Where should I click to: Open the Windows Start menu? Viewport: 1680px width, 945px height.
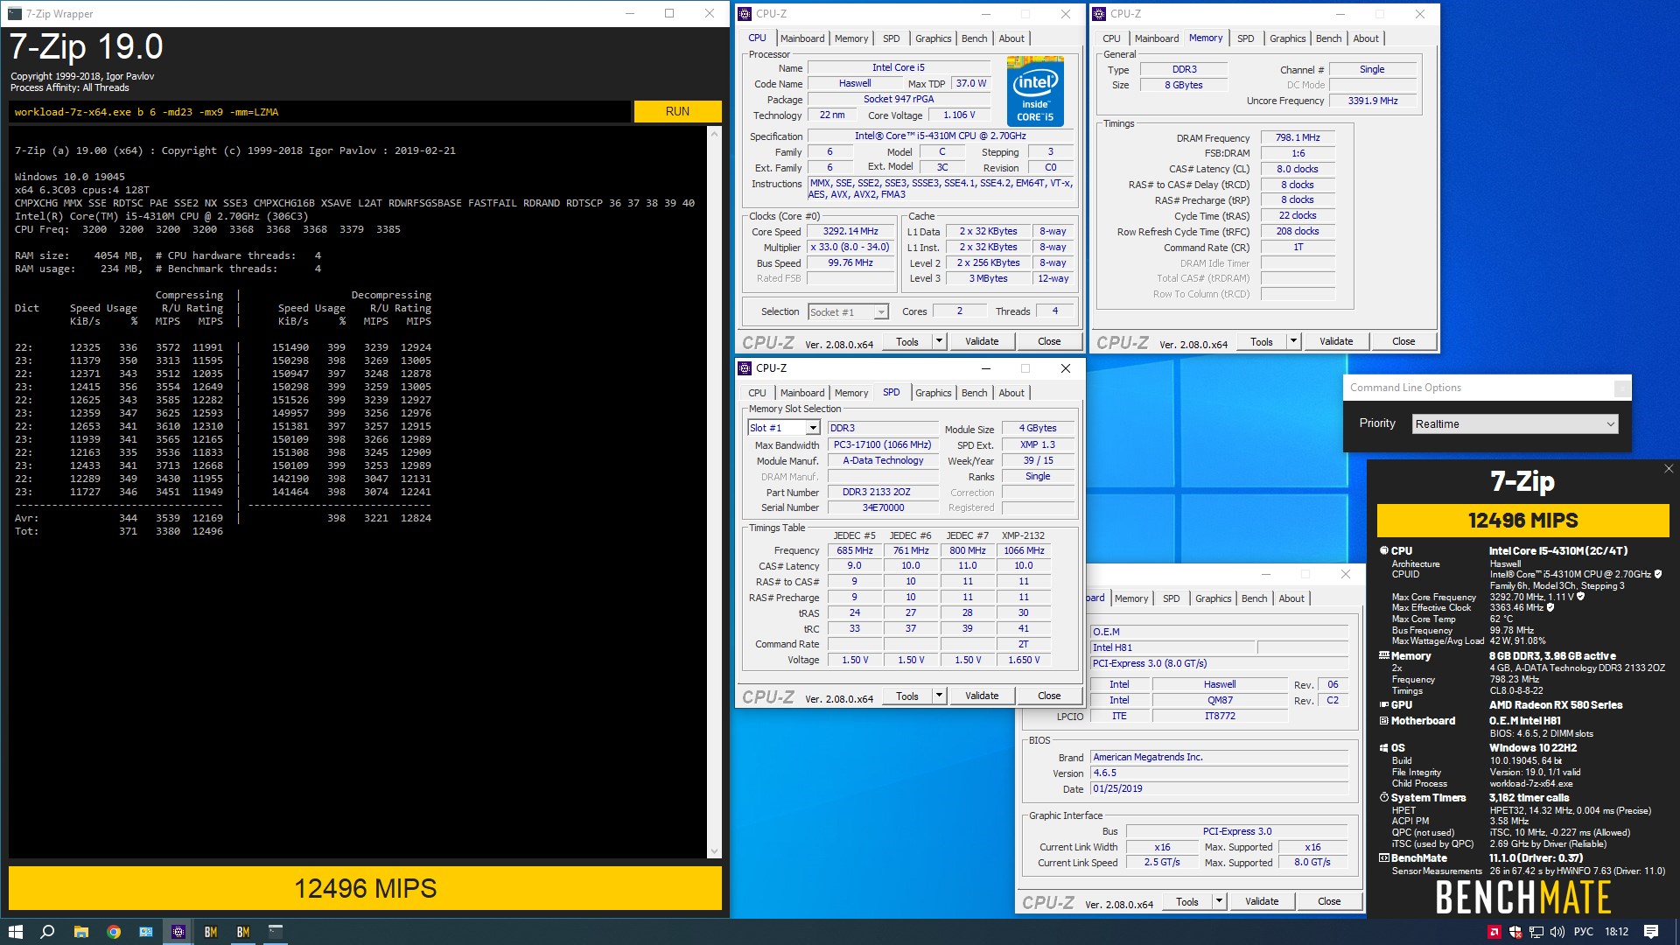[x=16, y=932]
